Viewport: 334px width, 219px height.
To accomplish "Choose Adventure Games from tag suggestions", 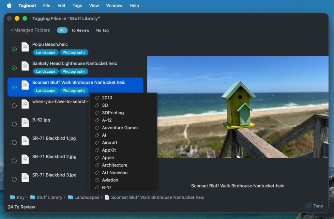I will tap(120, 128).
